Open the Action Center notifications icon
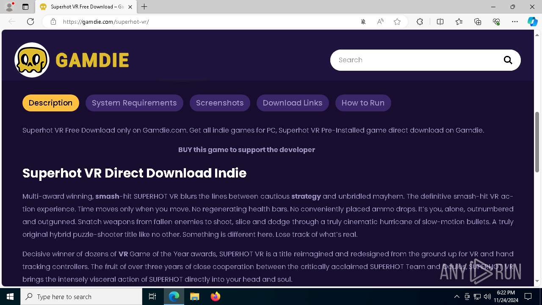The image size is (542, 305). click(528, 297)
